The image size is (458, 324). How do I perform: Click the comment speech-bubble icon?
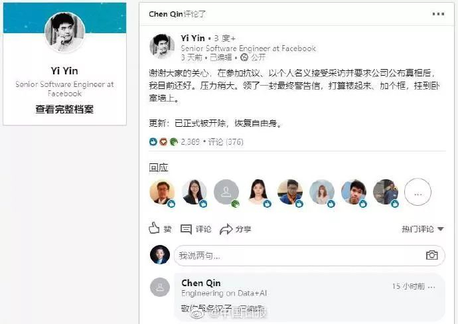[x=187, y=229]
